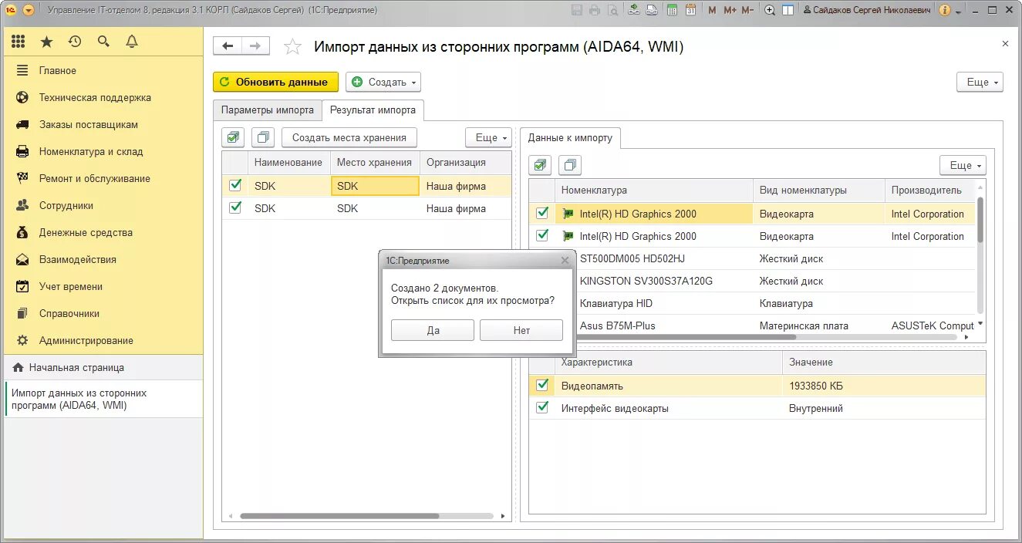1022x543 pixels.
Task: Close the import page with X
Action: [1005, 44]
